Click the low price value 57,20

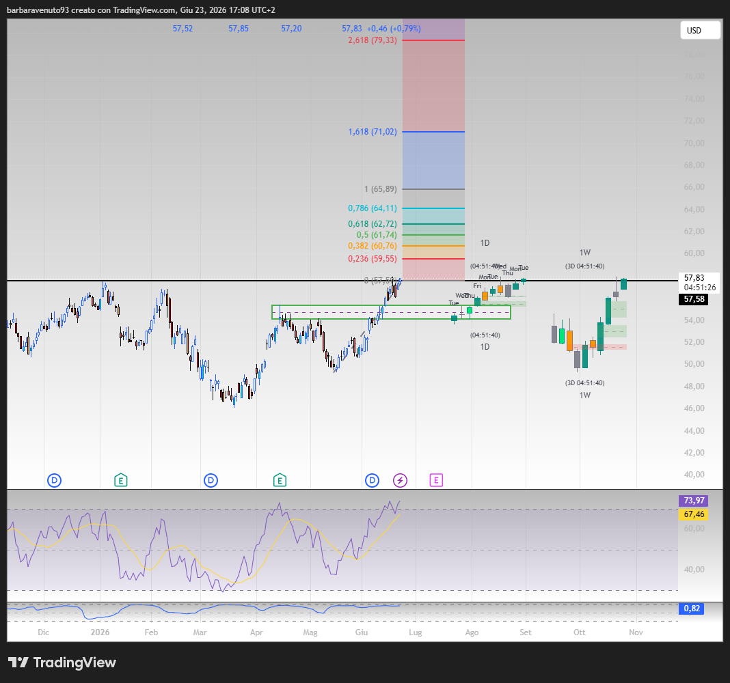tap(291, 29)
